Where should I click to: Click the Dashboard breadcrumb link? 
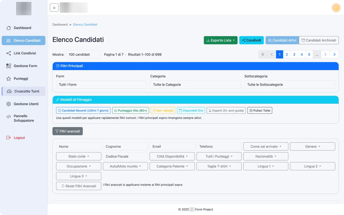tap(60, 25)
